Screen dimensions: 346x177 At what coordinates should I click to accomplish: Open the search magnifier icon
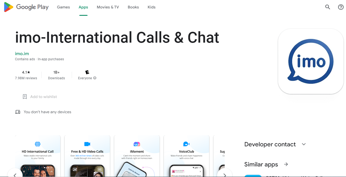(x=328, y=7)
